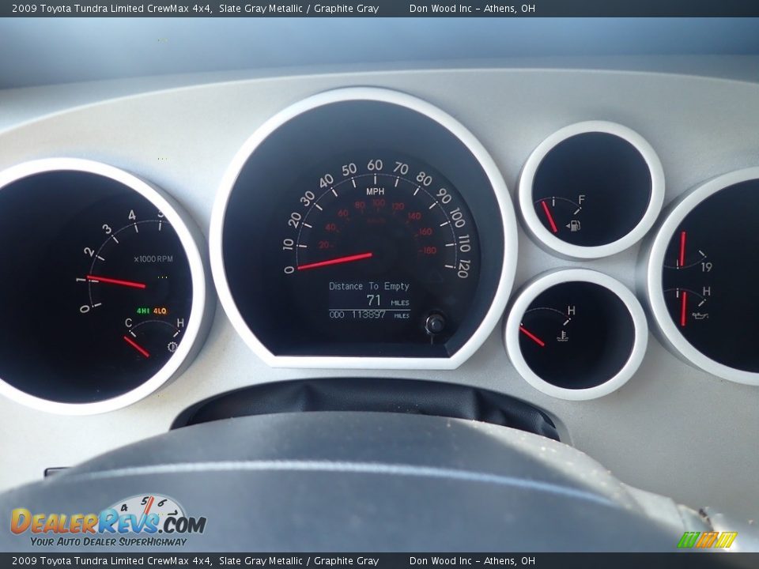Click the voltmeter needle near the 19 mark
Screen dimensions: 759x569
point(682,249)
